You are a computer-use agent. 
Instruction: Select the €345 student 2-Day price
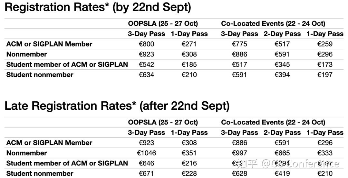[x=282, y=64]
